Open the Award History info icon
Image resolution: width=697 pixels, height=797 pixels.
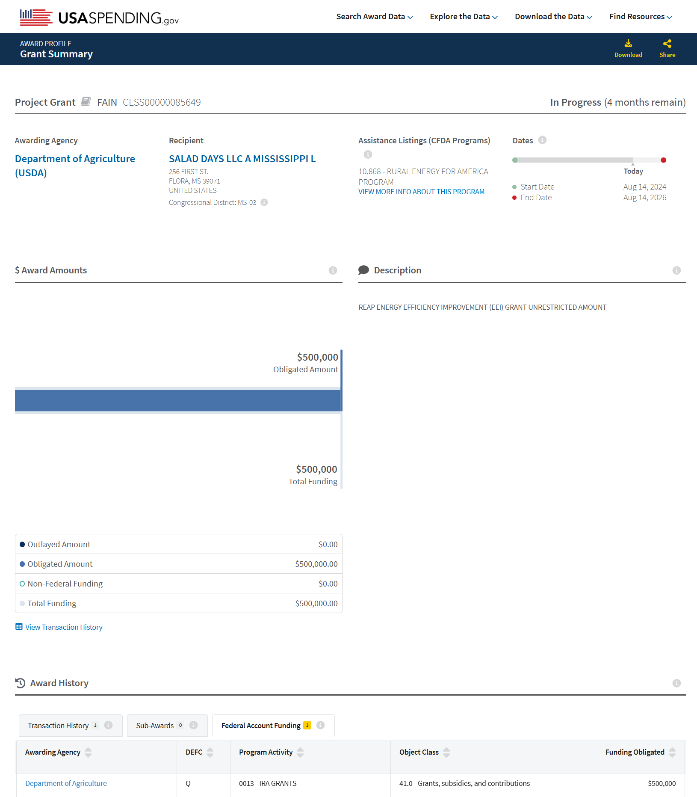tap(676, 683)
